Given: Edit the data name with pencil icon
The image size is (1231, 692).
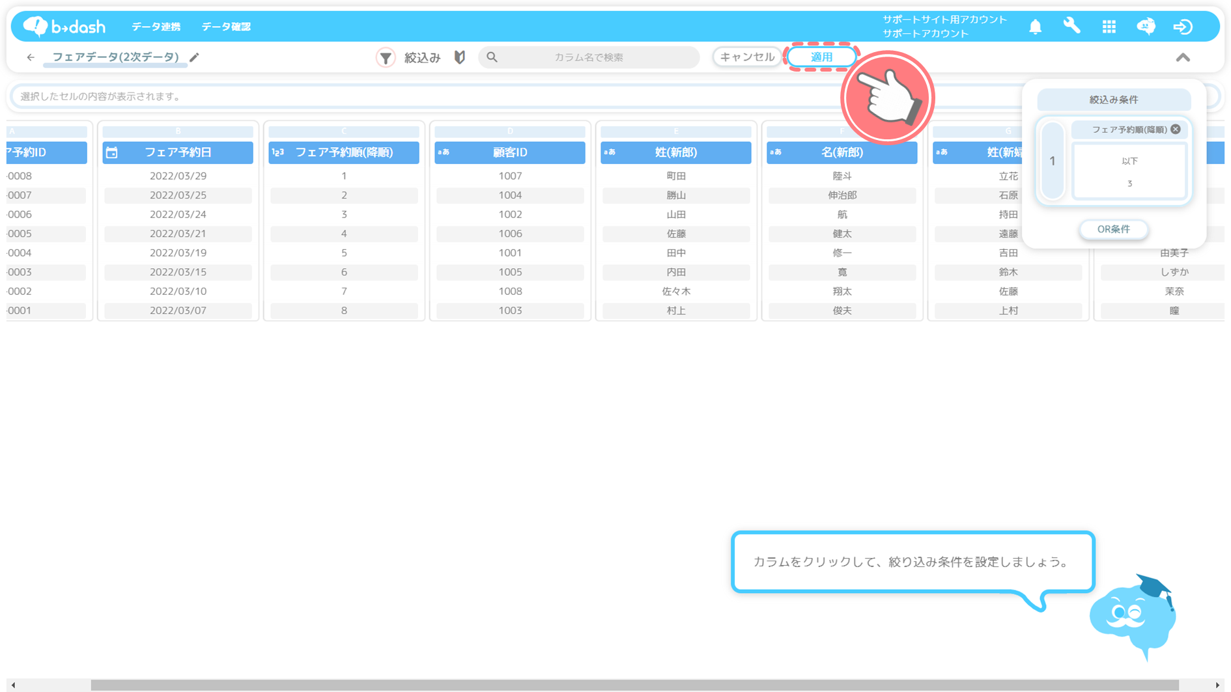Looking at the screenshot, I should click(x=194, y=57).
